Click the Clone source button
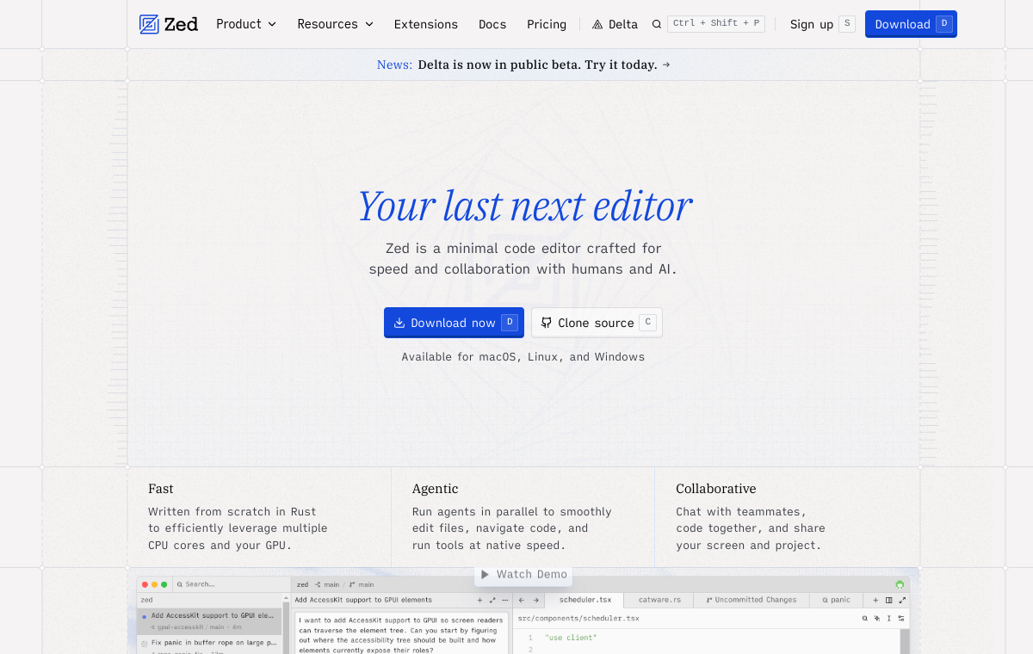The image size is (1033, 654). tap(597, 323)
